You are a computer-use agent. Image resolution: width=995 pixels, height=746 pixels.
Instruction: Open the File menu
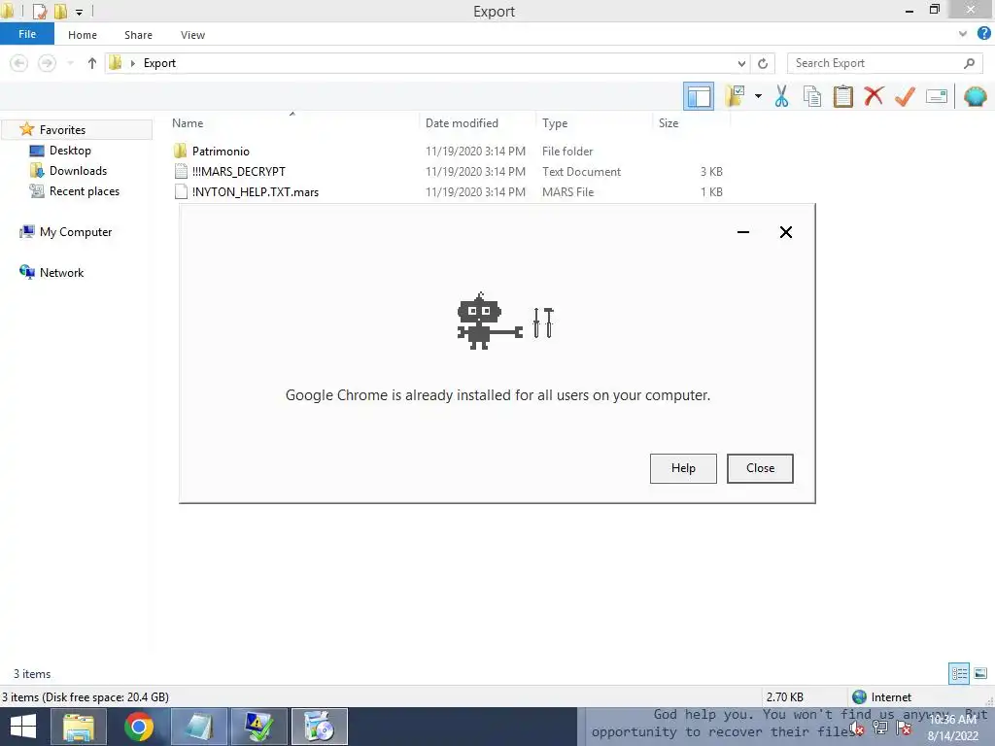click(27, 34)
